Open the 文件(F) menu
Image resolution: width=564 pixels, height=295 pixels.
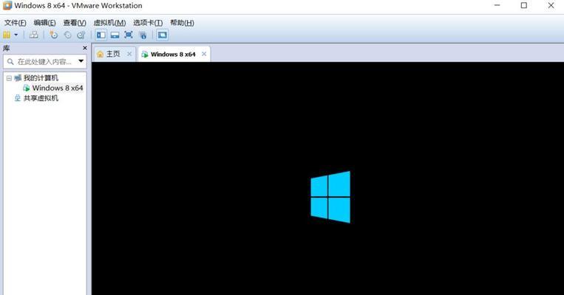pyautogui.click(x=15, y=23)
